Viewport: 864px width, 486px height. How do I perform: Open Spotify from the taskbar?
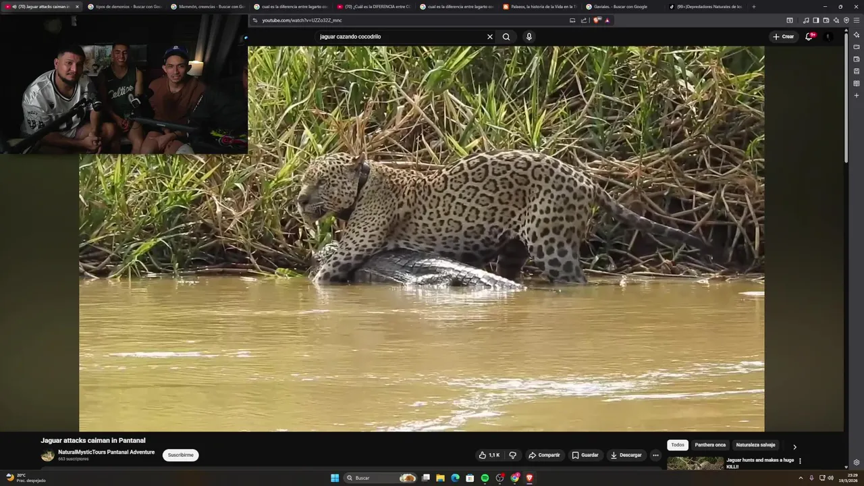[x=485, y=478]
